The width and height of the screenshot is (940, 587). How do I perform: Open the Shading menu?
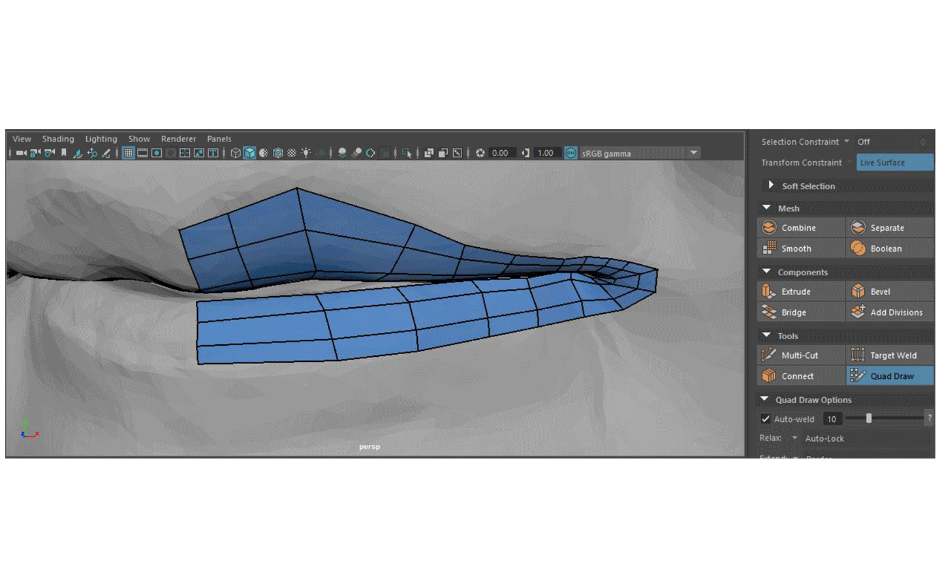58,139
